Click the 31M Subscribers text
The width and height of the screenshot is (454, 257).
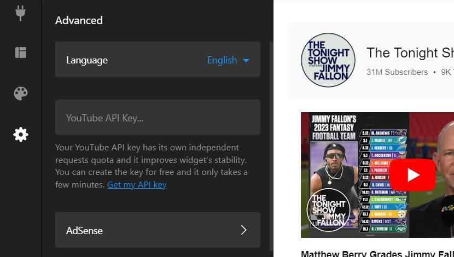click(397, 72)
